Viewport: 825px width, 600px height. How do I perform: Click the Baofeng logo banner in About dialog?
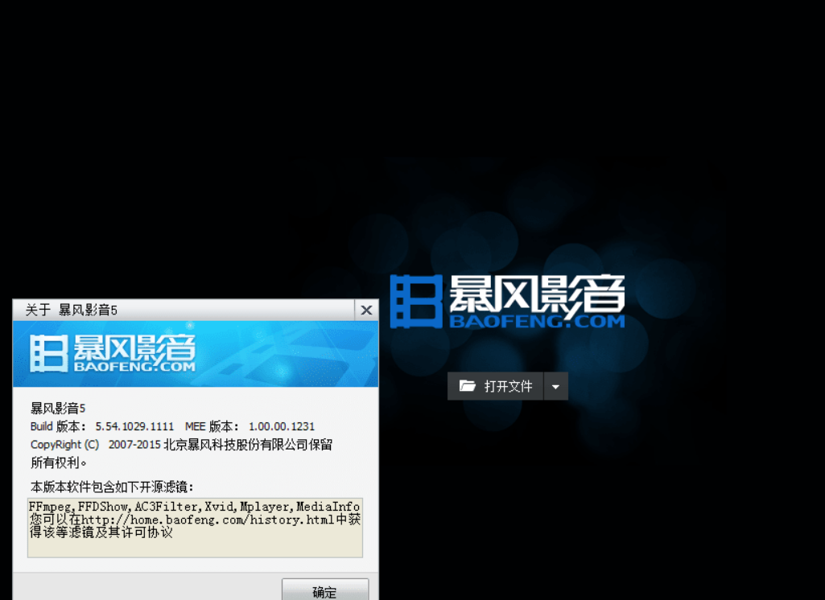[196, 354]
